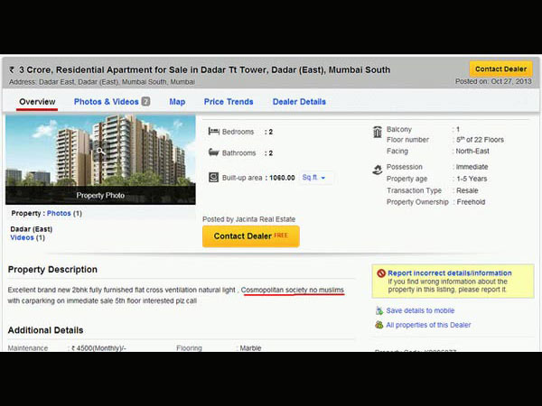Viewport: 542px width, 406px height.
Task: Click the red report prohibition icon
Action: [x=381, y=273]
